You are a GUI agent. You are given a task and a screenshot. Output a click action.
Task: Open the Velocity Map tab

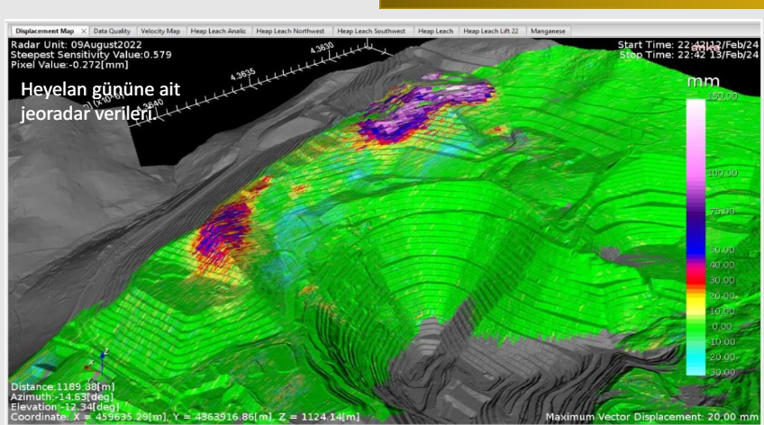tap(160, 32)
